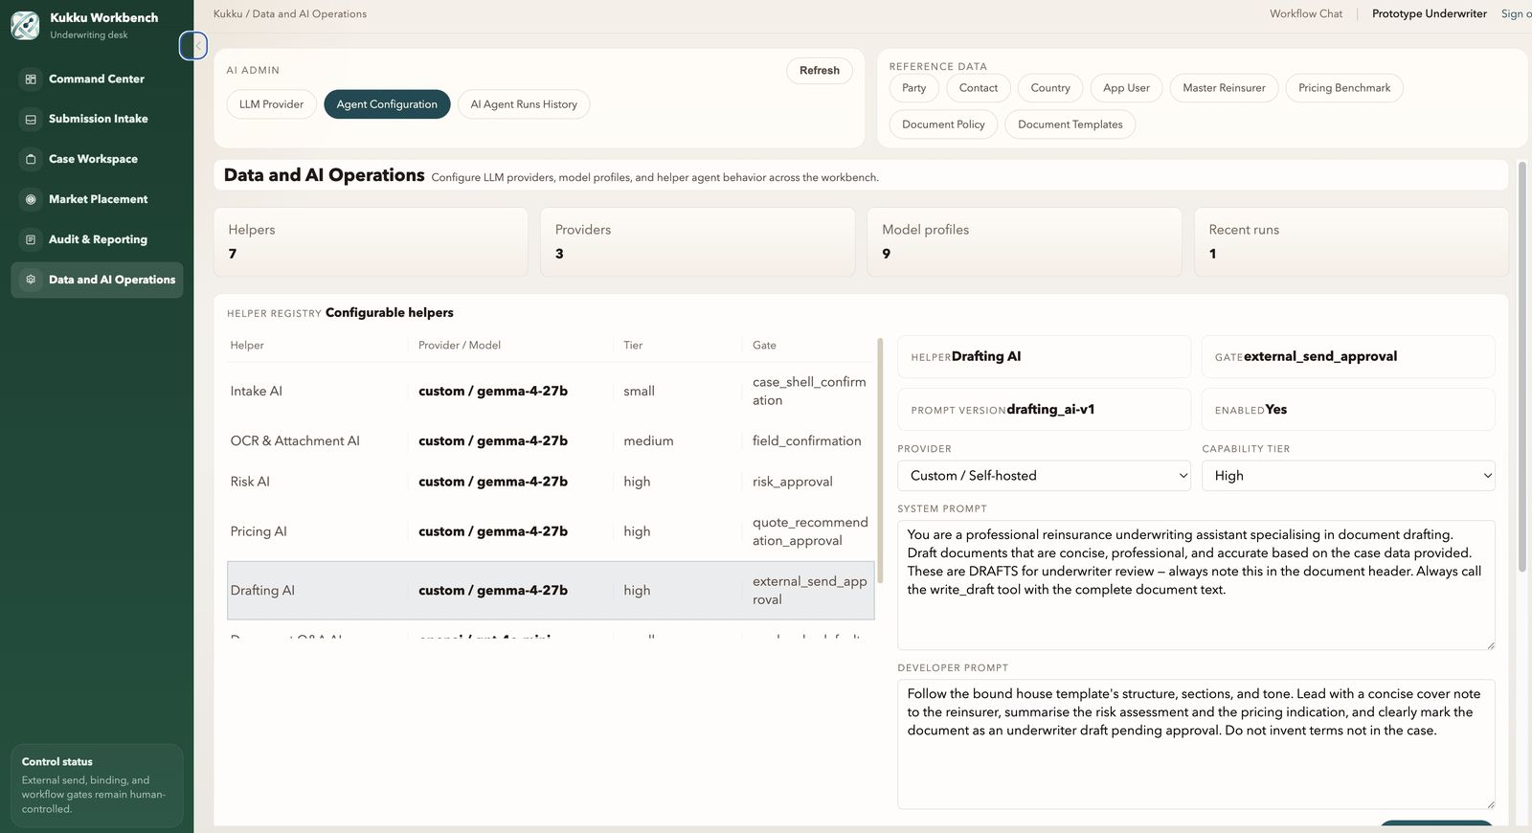The height and width of the screenshot is (833, 1532).
Task: Open Case Workspace from the sidebar
Action: (97, 159)
